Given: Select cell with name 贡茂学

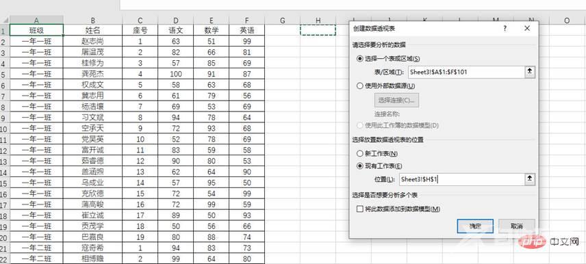Looking at the screenshot, I should coord(92,226).
